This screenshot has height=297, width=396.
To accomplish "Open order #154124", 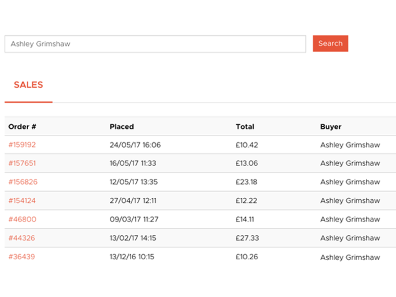I will (22, 201).
